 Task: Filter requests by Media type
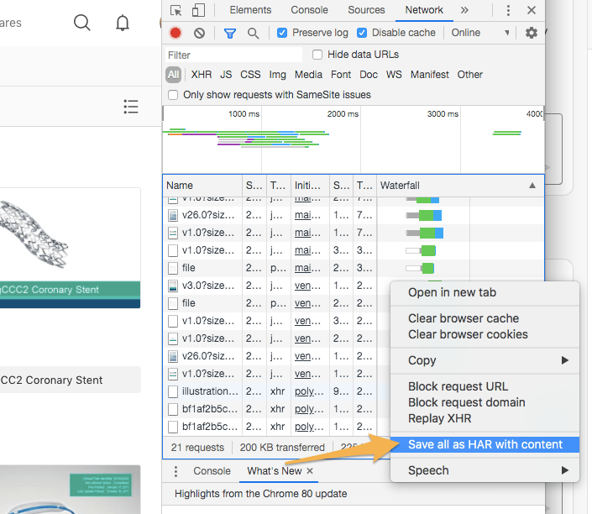308,75
